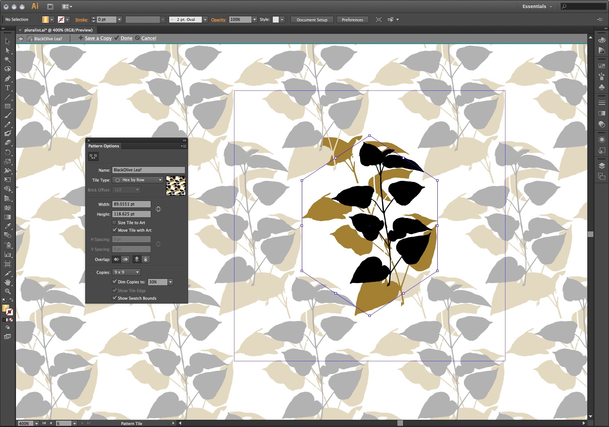Open Document Setup
The width and height of the screenshot is (609, 427).
(x=312, y=20)
